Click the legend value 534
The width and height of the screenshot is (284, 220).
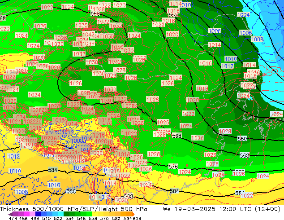69,218
